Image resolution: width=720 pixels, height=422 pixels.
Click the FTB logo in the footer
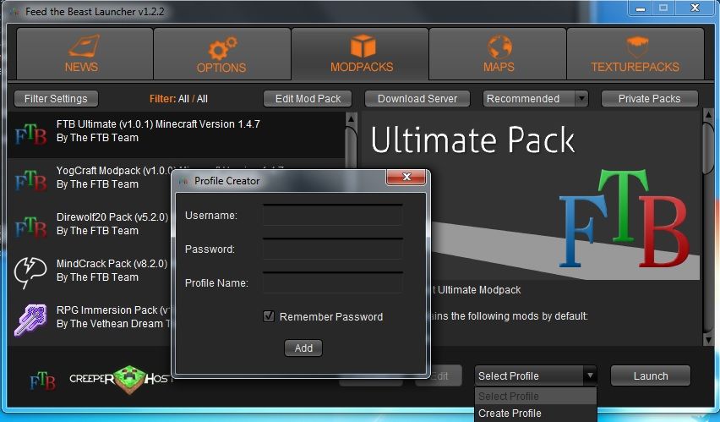tap(43, 381)
